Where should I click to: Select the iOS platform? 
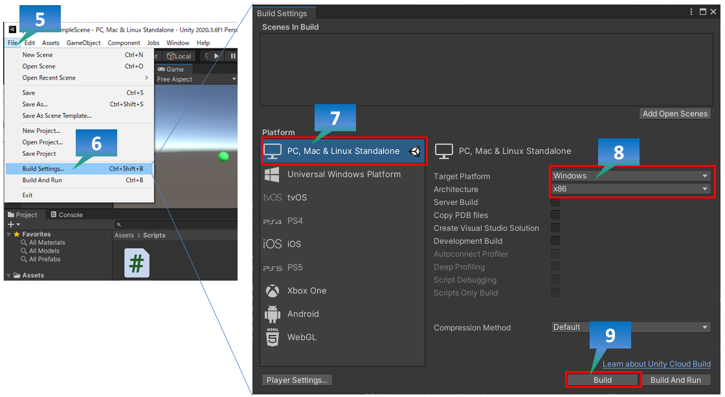pyautogui.click(x=342, y=244)
